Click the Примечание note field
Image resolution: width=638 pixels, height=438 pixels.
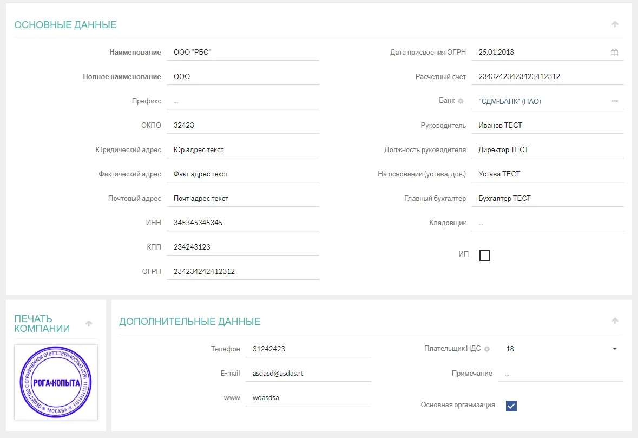(560, 374)
